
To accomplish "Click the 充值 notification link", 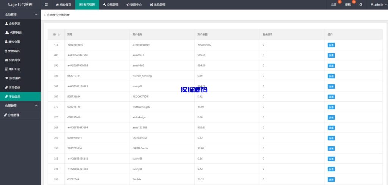I will tap(333, 5).
